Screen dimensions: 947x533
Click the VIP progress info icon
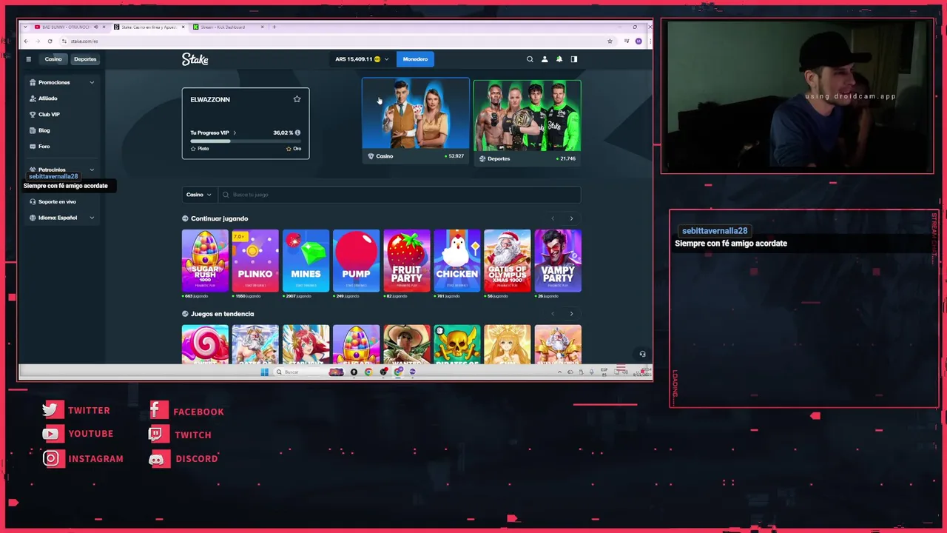pos(297,133)
